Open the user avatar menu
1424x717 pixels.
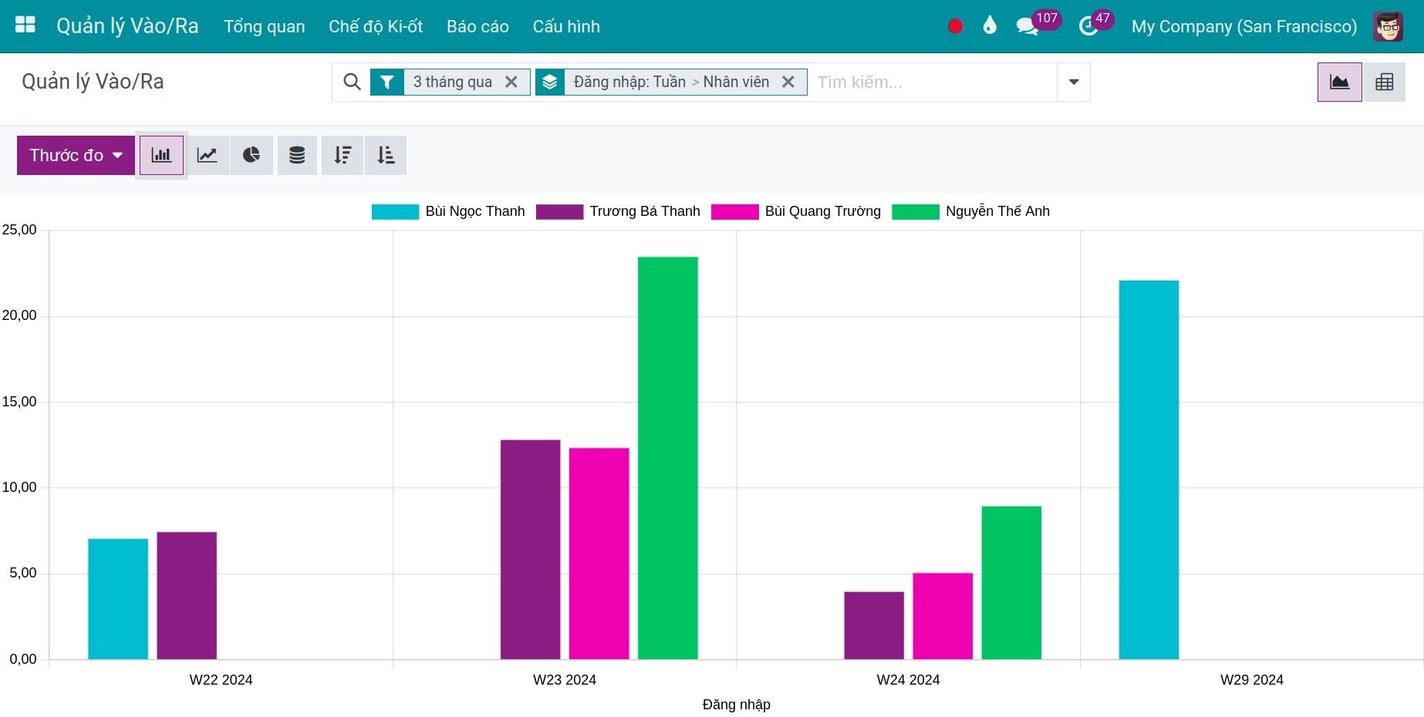(1388, 26)
